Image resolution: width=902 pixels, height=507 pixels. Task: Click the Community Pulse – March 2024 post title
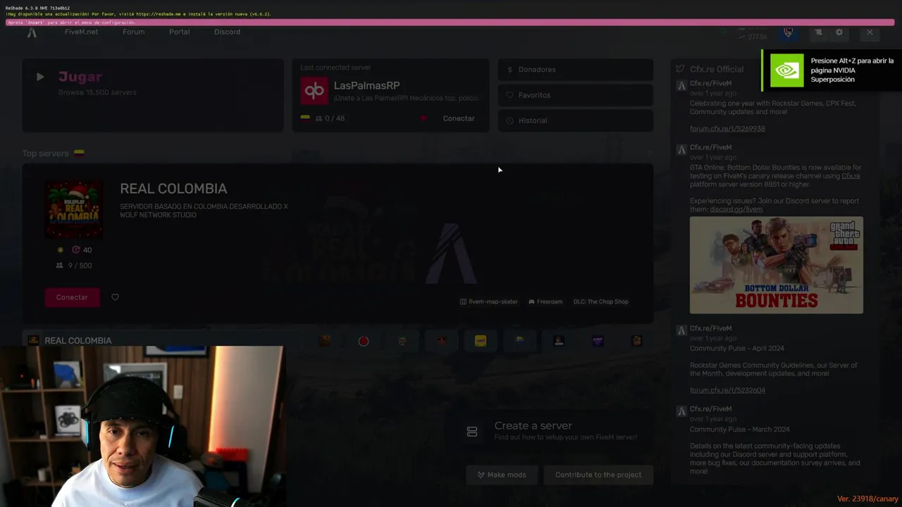739,430
